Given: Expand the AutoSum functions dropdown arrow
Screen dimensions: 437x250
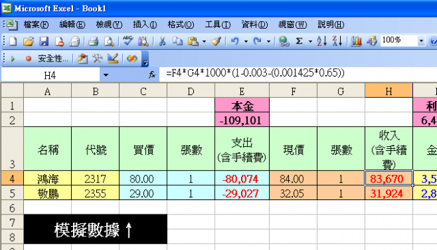Looking at the screenshot, I should tap(310, 42).
